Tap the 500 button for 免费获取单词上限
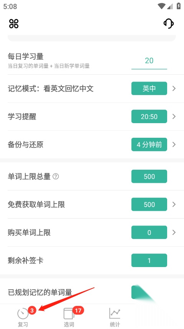 (149, 204)
